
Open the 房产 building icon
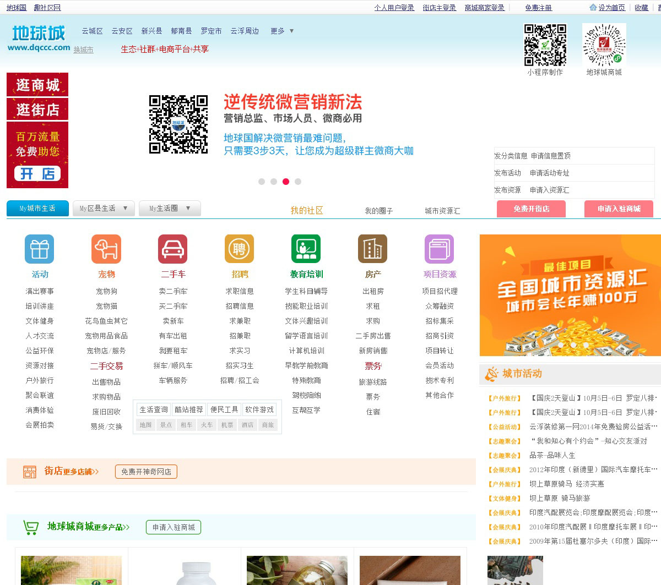[372, 249]
